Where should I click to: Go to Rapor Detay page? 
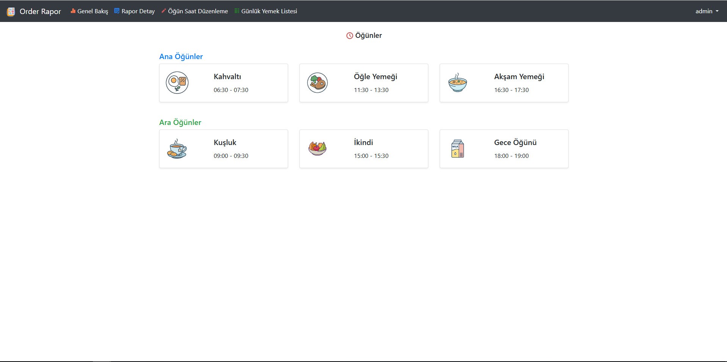pos(135,11)
